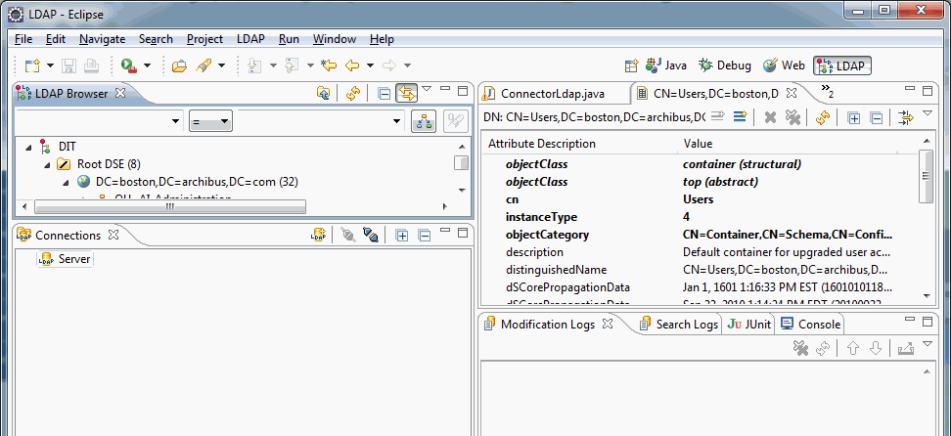The height and width of the screenshot is (436, 951).
Task: Switch to the Java perspective
Action: coord(666,65)
